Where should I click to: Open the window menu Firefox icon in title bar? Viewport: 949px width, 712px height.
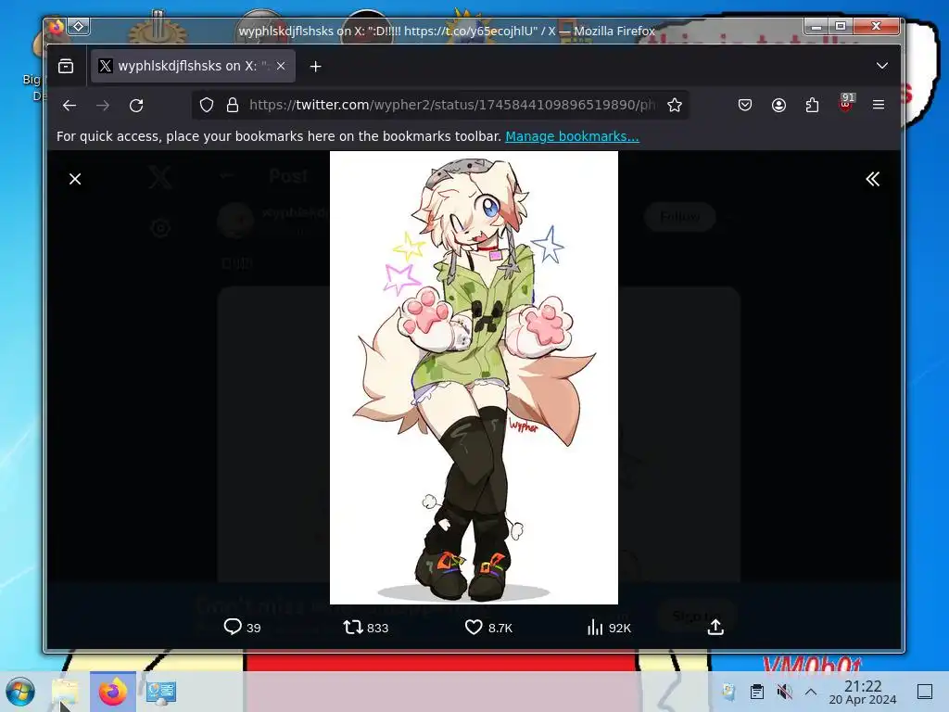57,26
